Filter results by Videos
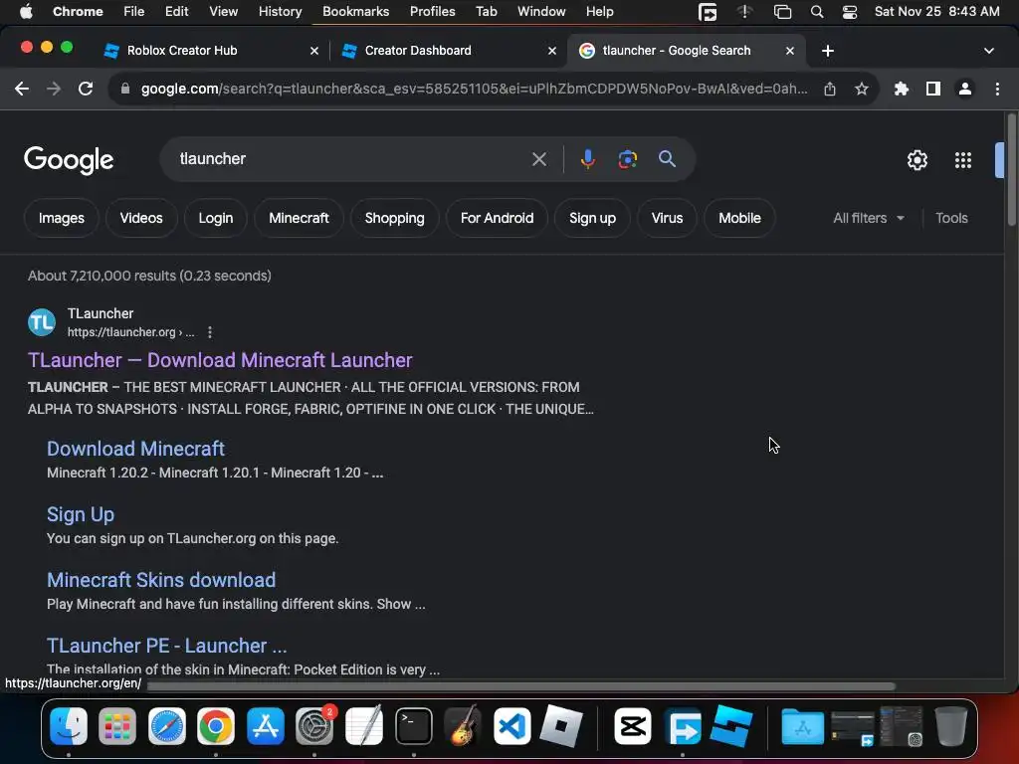 [x=141, y=218]
